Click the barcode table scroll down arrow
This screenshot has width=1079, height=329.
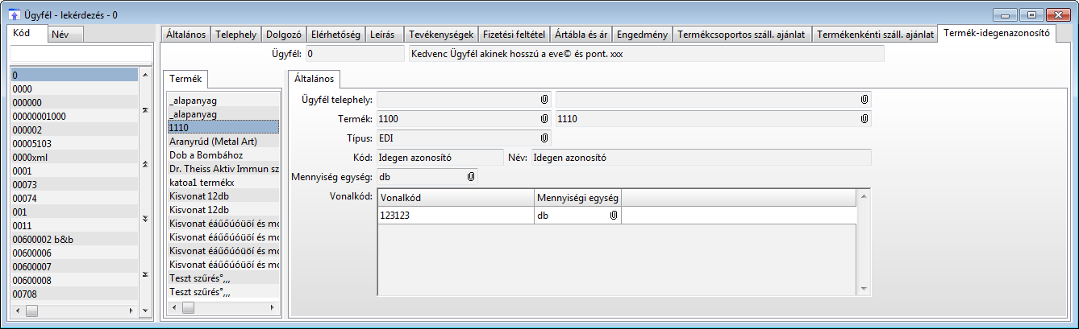tap(864, 289)
